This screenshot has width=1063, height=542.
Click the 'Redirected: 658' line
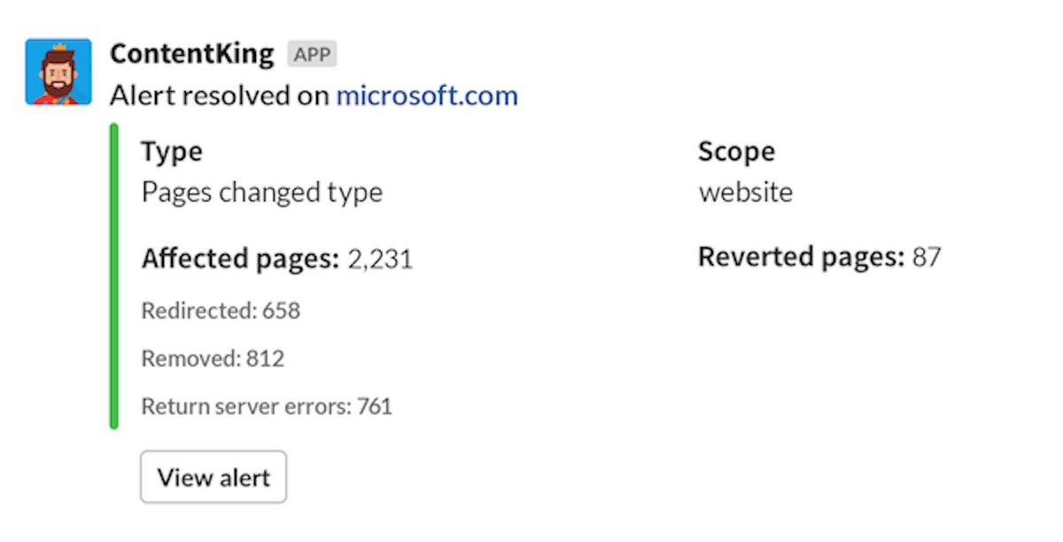[x=221, y=311]
